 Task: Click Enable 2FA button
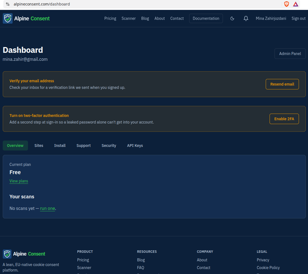pyautogui.click(x=284, y=119)
